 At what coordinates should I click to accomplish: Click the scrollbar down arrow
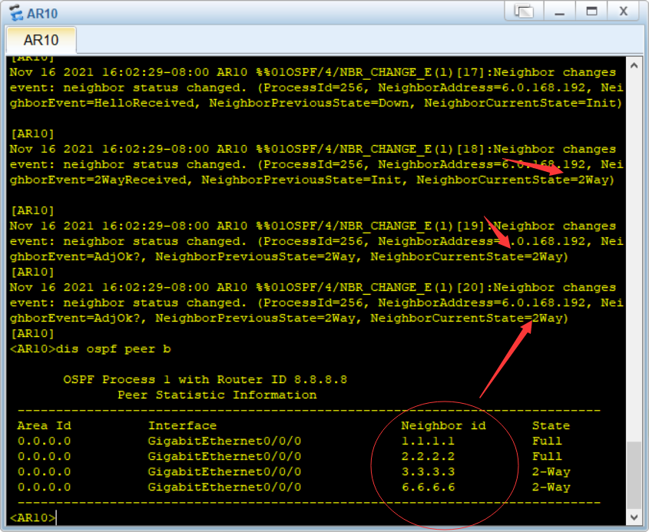coord(634,517)
